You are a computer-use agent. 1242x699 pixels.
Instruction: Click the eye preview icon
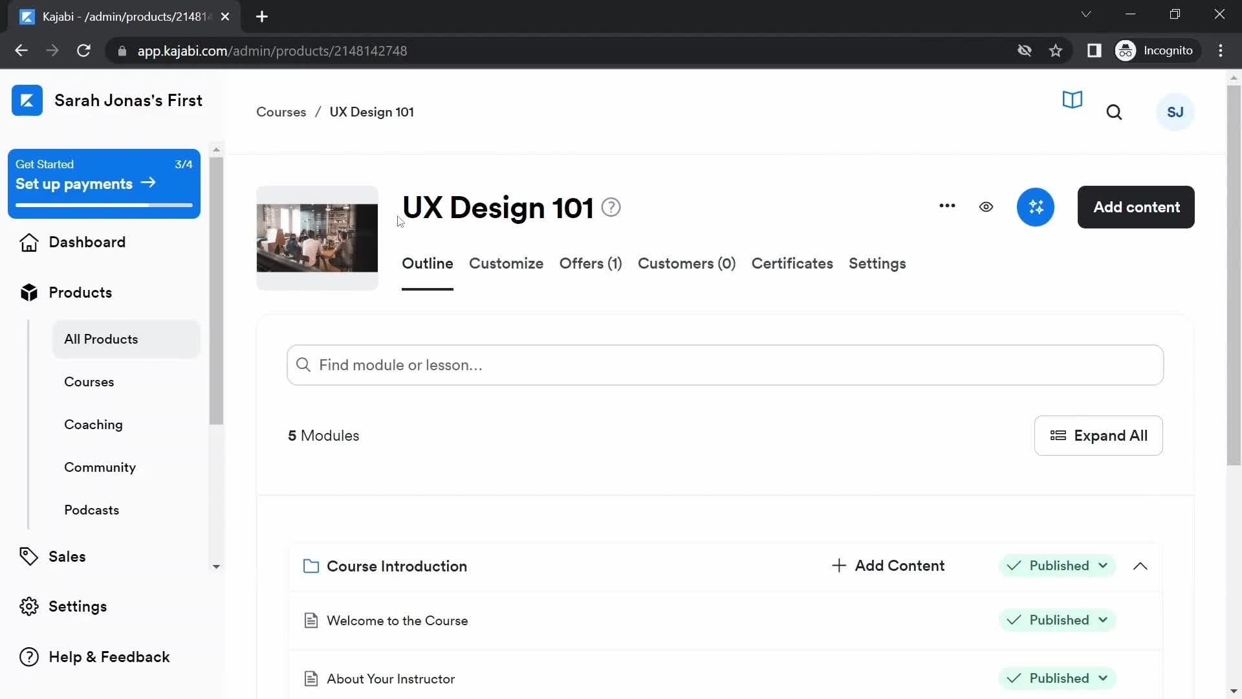(x=986, y=207)
